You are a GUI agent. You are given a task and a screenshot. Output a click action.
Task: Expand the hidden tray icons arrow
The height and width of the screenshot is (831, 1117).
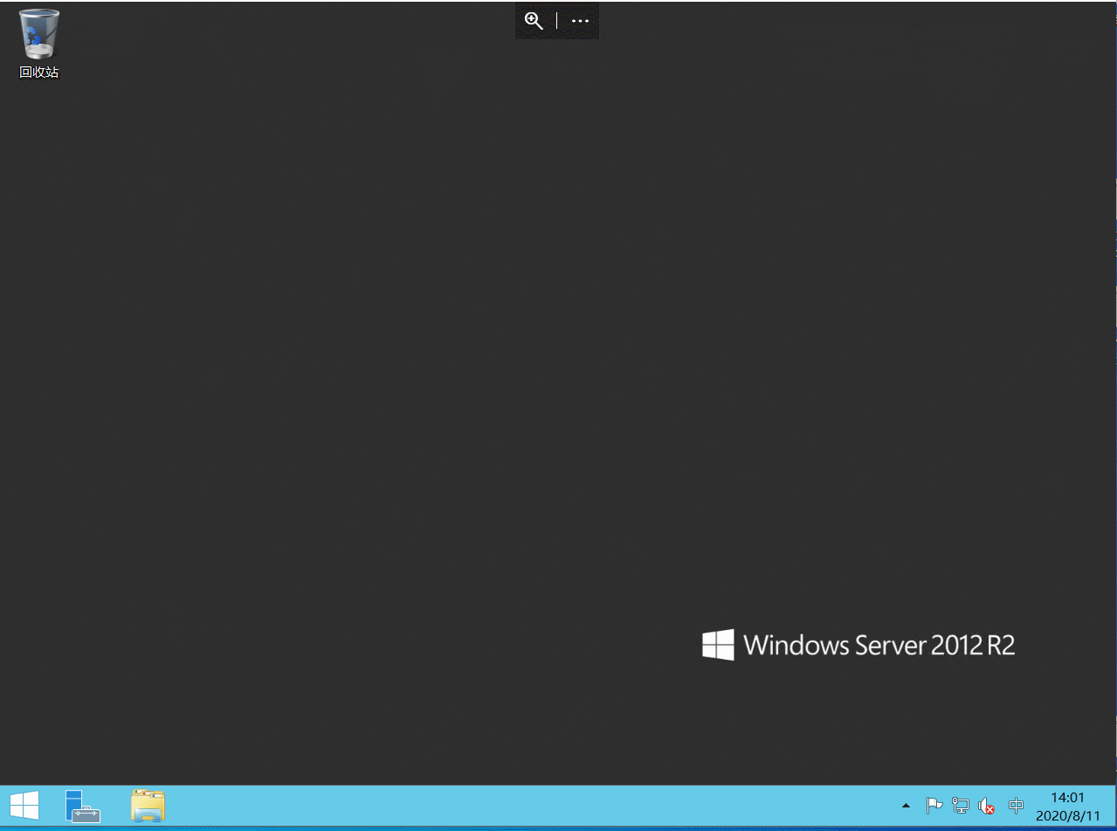coord(906,806)
